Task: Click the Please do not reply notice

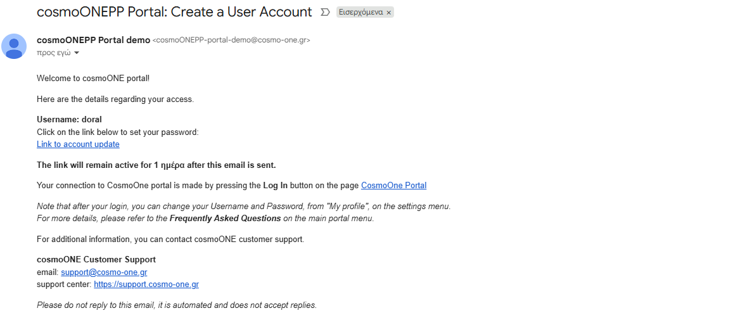Action: coord(176,305)
